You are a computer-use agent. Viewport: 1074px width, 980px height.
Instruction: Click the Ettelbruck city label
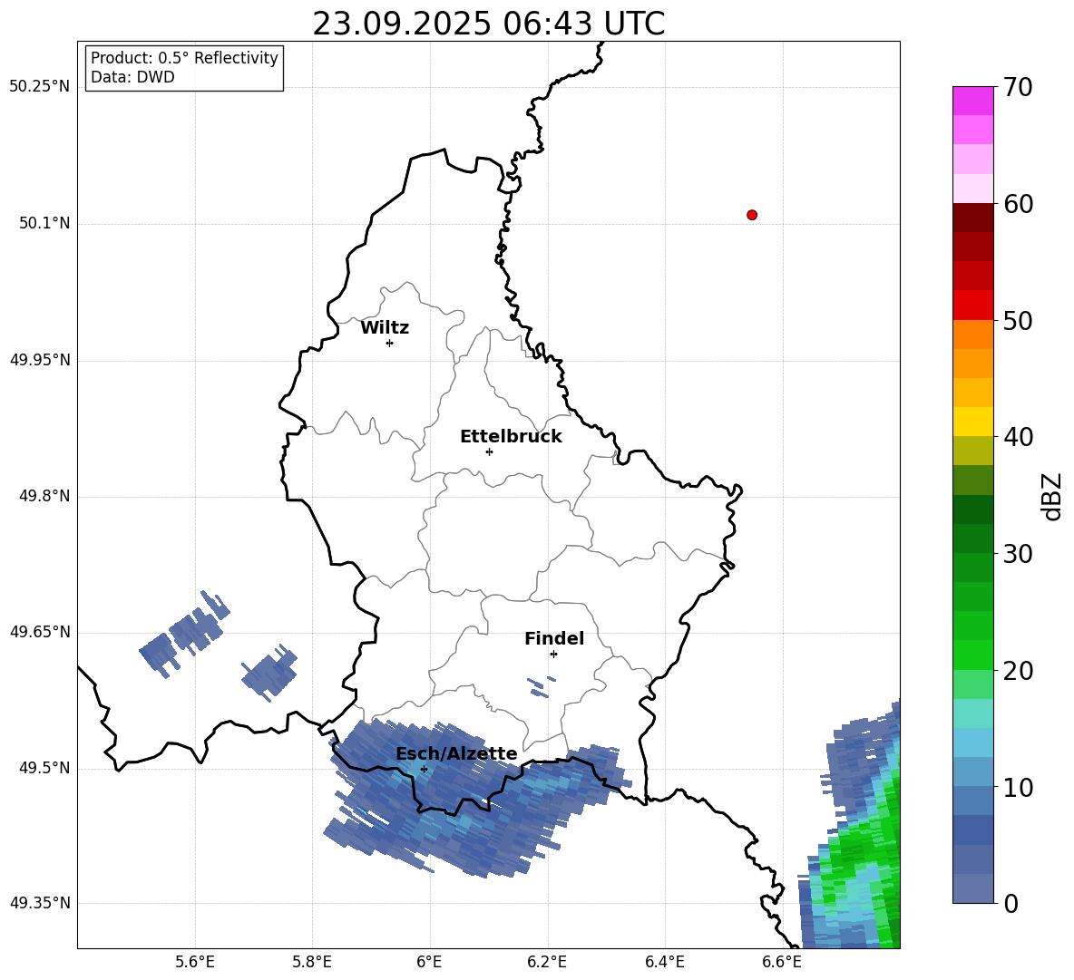pyautogui.click(x=511, y=437)
